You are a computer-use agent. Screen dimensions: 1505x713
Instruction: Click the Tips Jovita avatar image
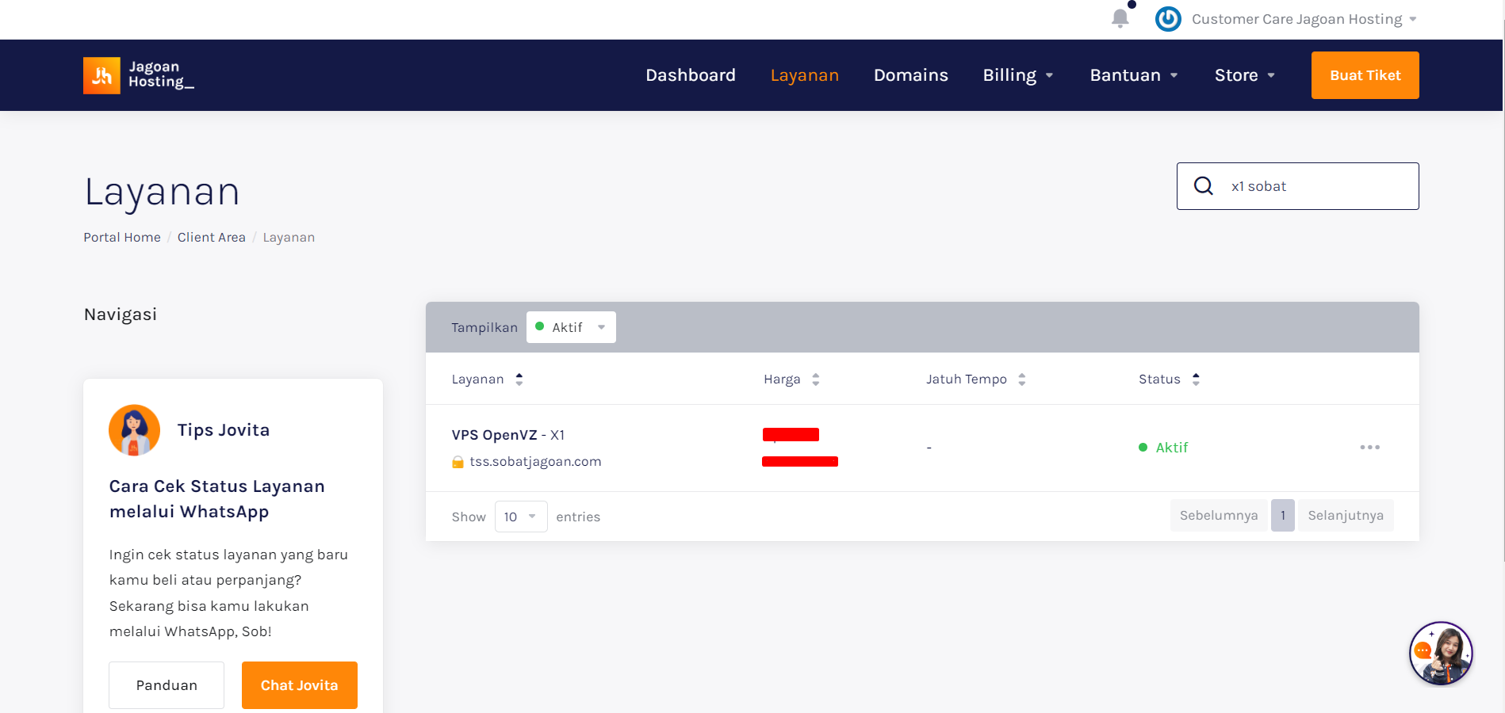coord(134,430)
